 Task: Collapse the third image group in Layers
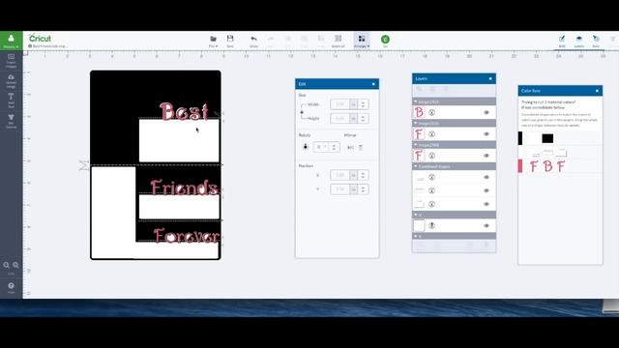coord(415,145)
